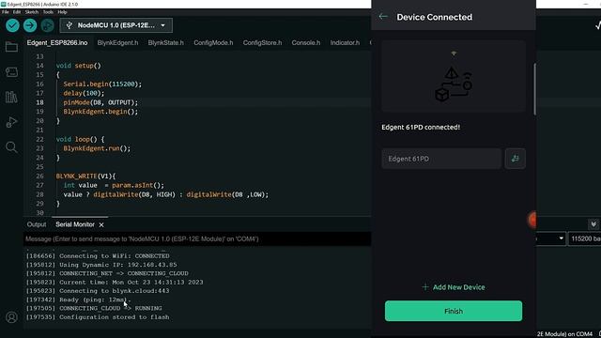The width and height of the screenshot is (601, 338).
Task: Click the double-chevron autoscroll toggle icon
Action: coord(593,224)
